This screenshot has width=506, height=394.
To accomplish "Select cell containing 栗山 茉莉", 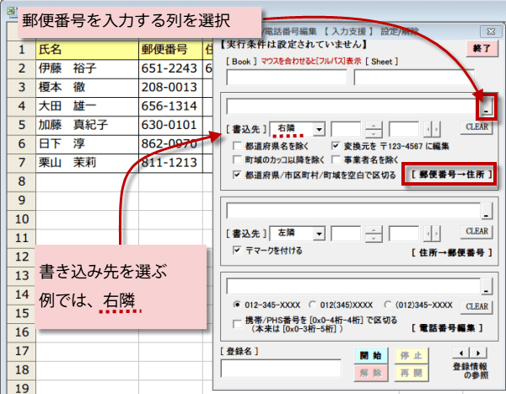I will click(87, 163).
